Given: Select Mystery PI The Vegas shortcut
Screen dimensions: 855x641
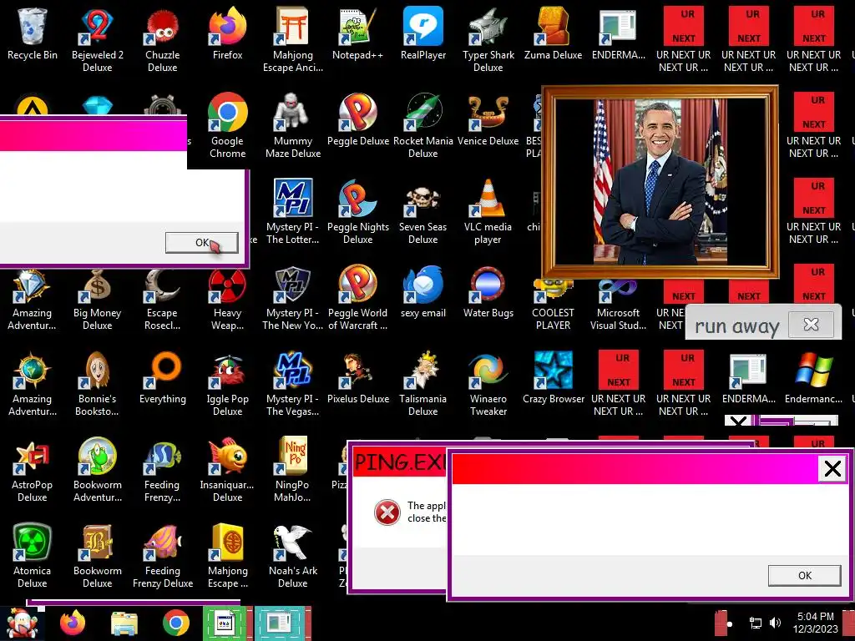Looking at the screenshot, I should [x=293, y=385].
